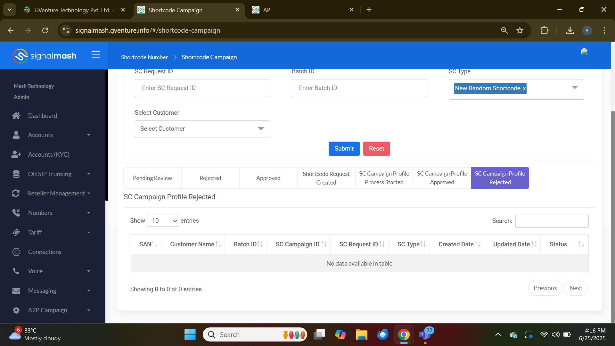
Task: Change the Show entries count dropdown
Action: click(x=163, y=221)
